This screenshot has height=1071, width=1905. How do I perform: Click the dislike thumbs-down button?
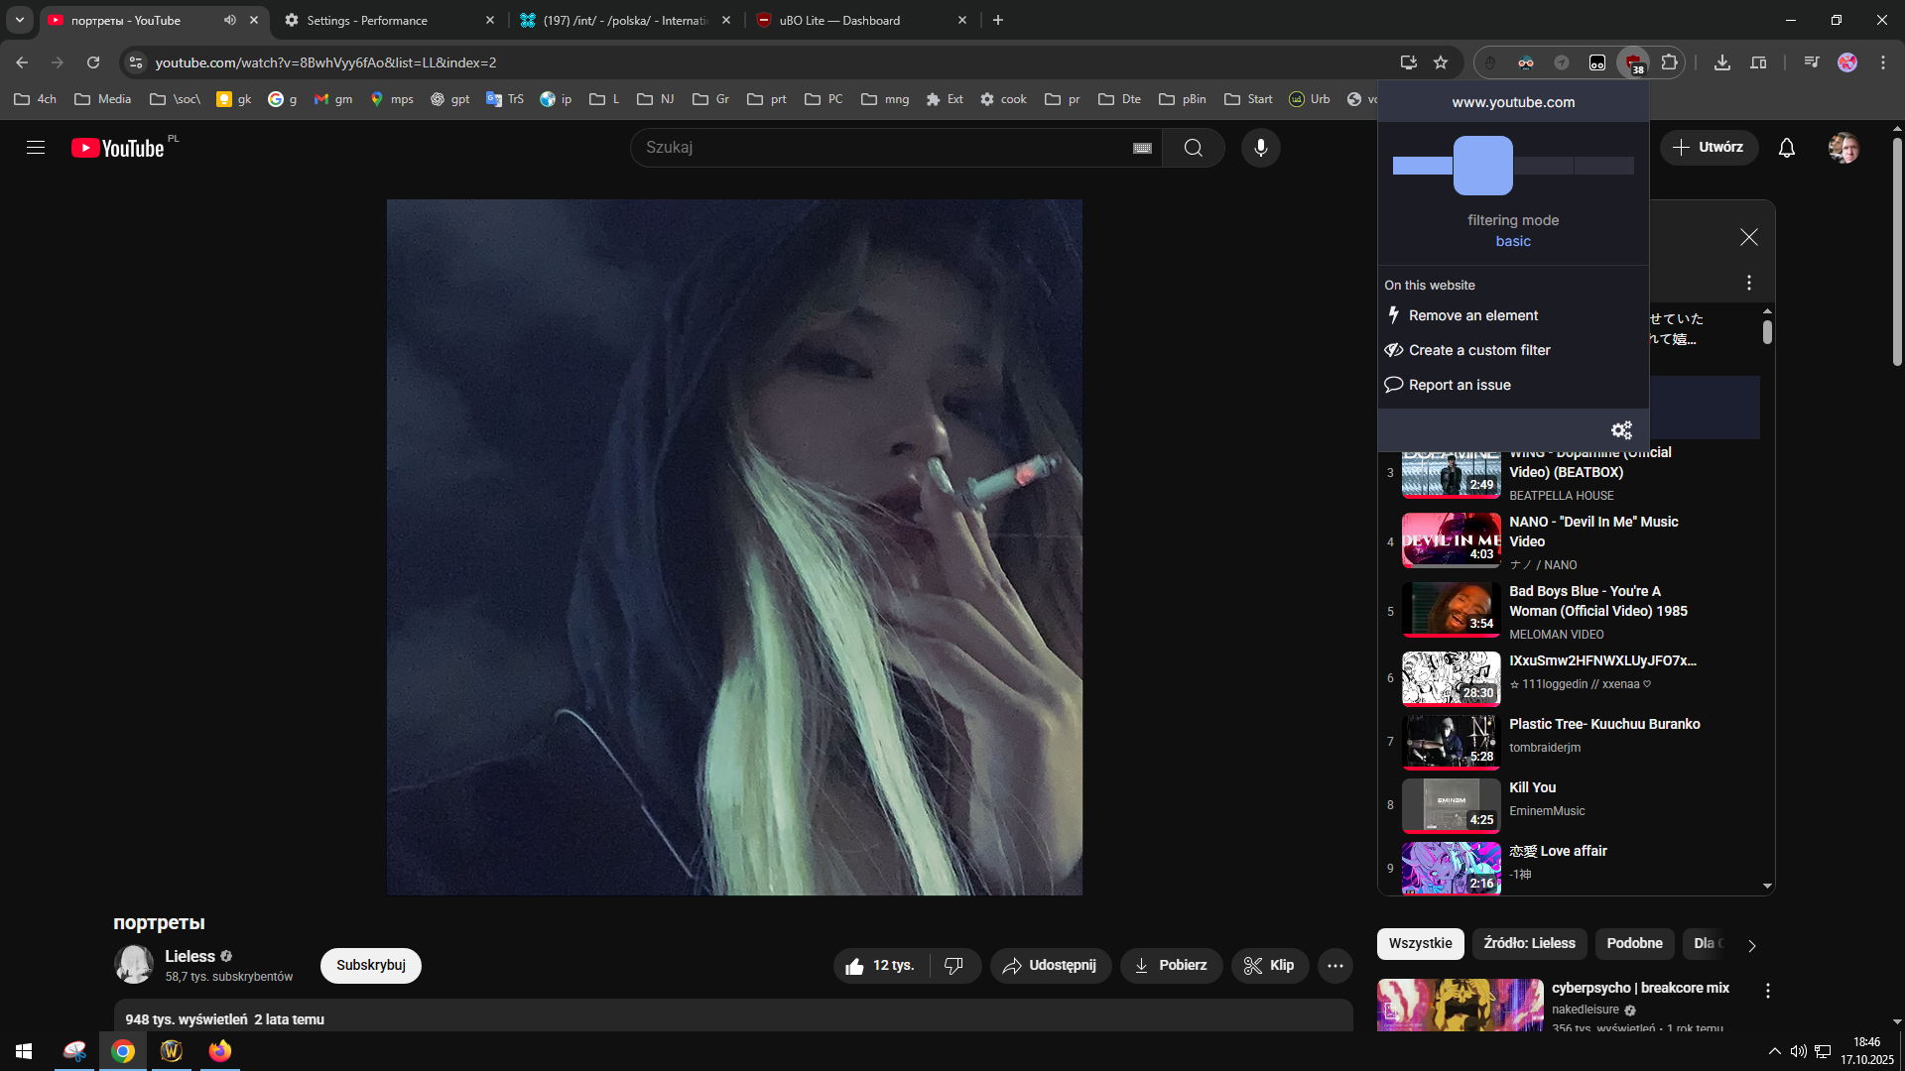(953, 966)
